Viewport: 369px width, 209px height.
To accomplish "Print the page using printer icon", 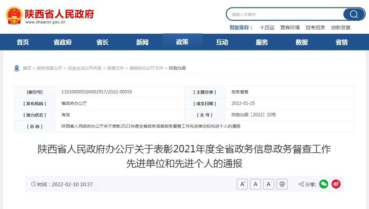I will (x=282, y=184).
